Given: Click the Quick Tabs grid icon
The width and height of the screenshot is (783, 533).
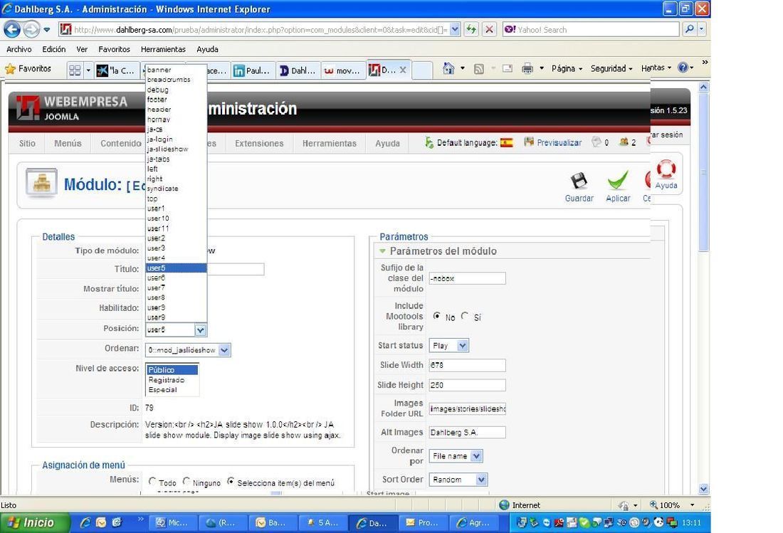Looking at the screenshot, I should click(75, 70).
